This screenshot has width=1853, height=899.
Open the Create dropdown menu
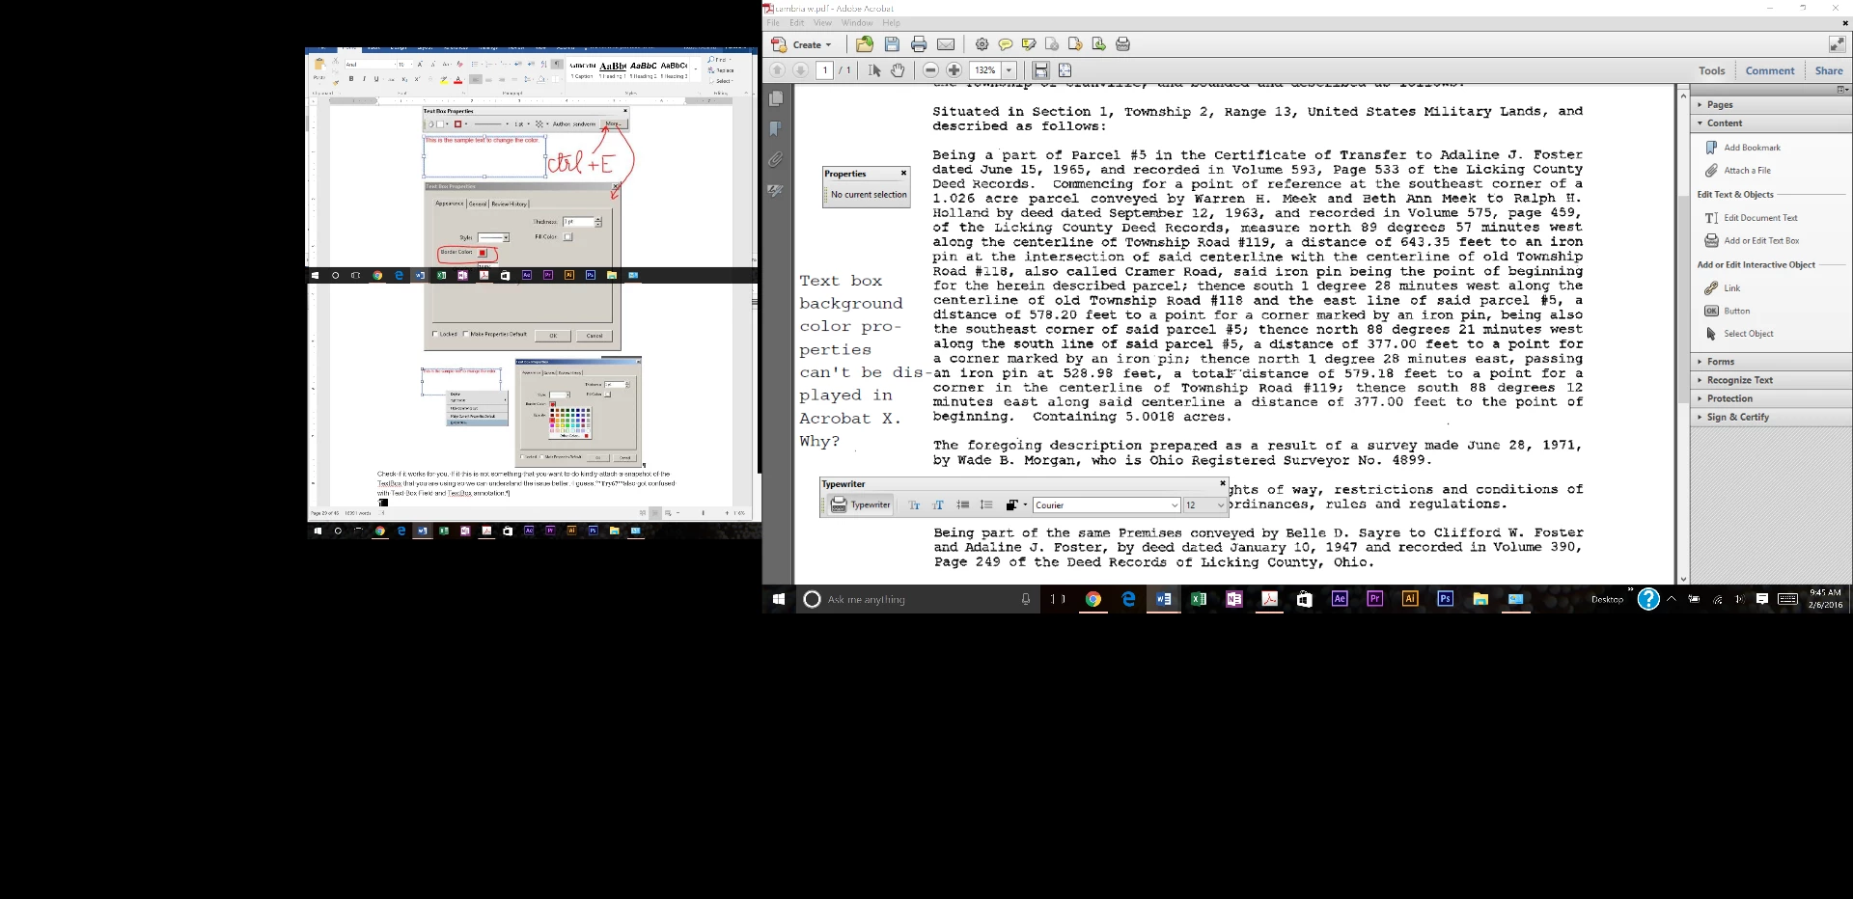pos(802,44)
